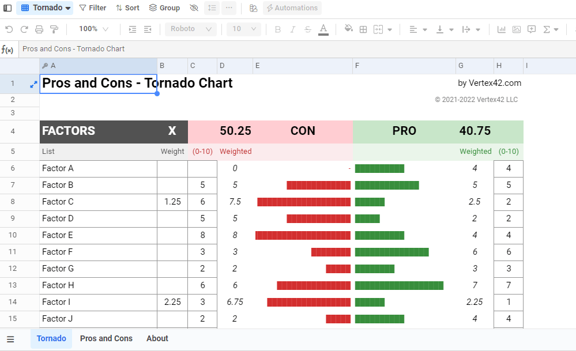Open the Group options
Viewport: 576px width, 351px height.
click(x=164, y=7)
